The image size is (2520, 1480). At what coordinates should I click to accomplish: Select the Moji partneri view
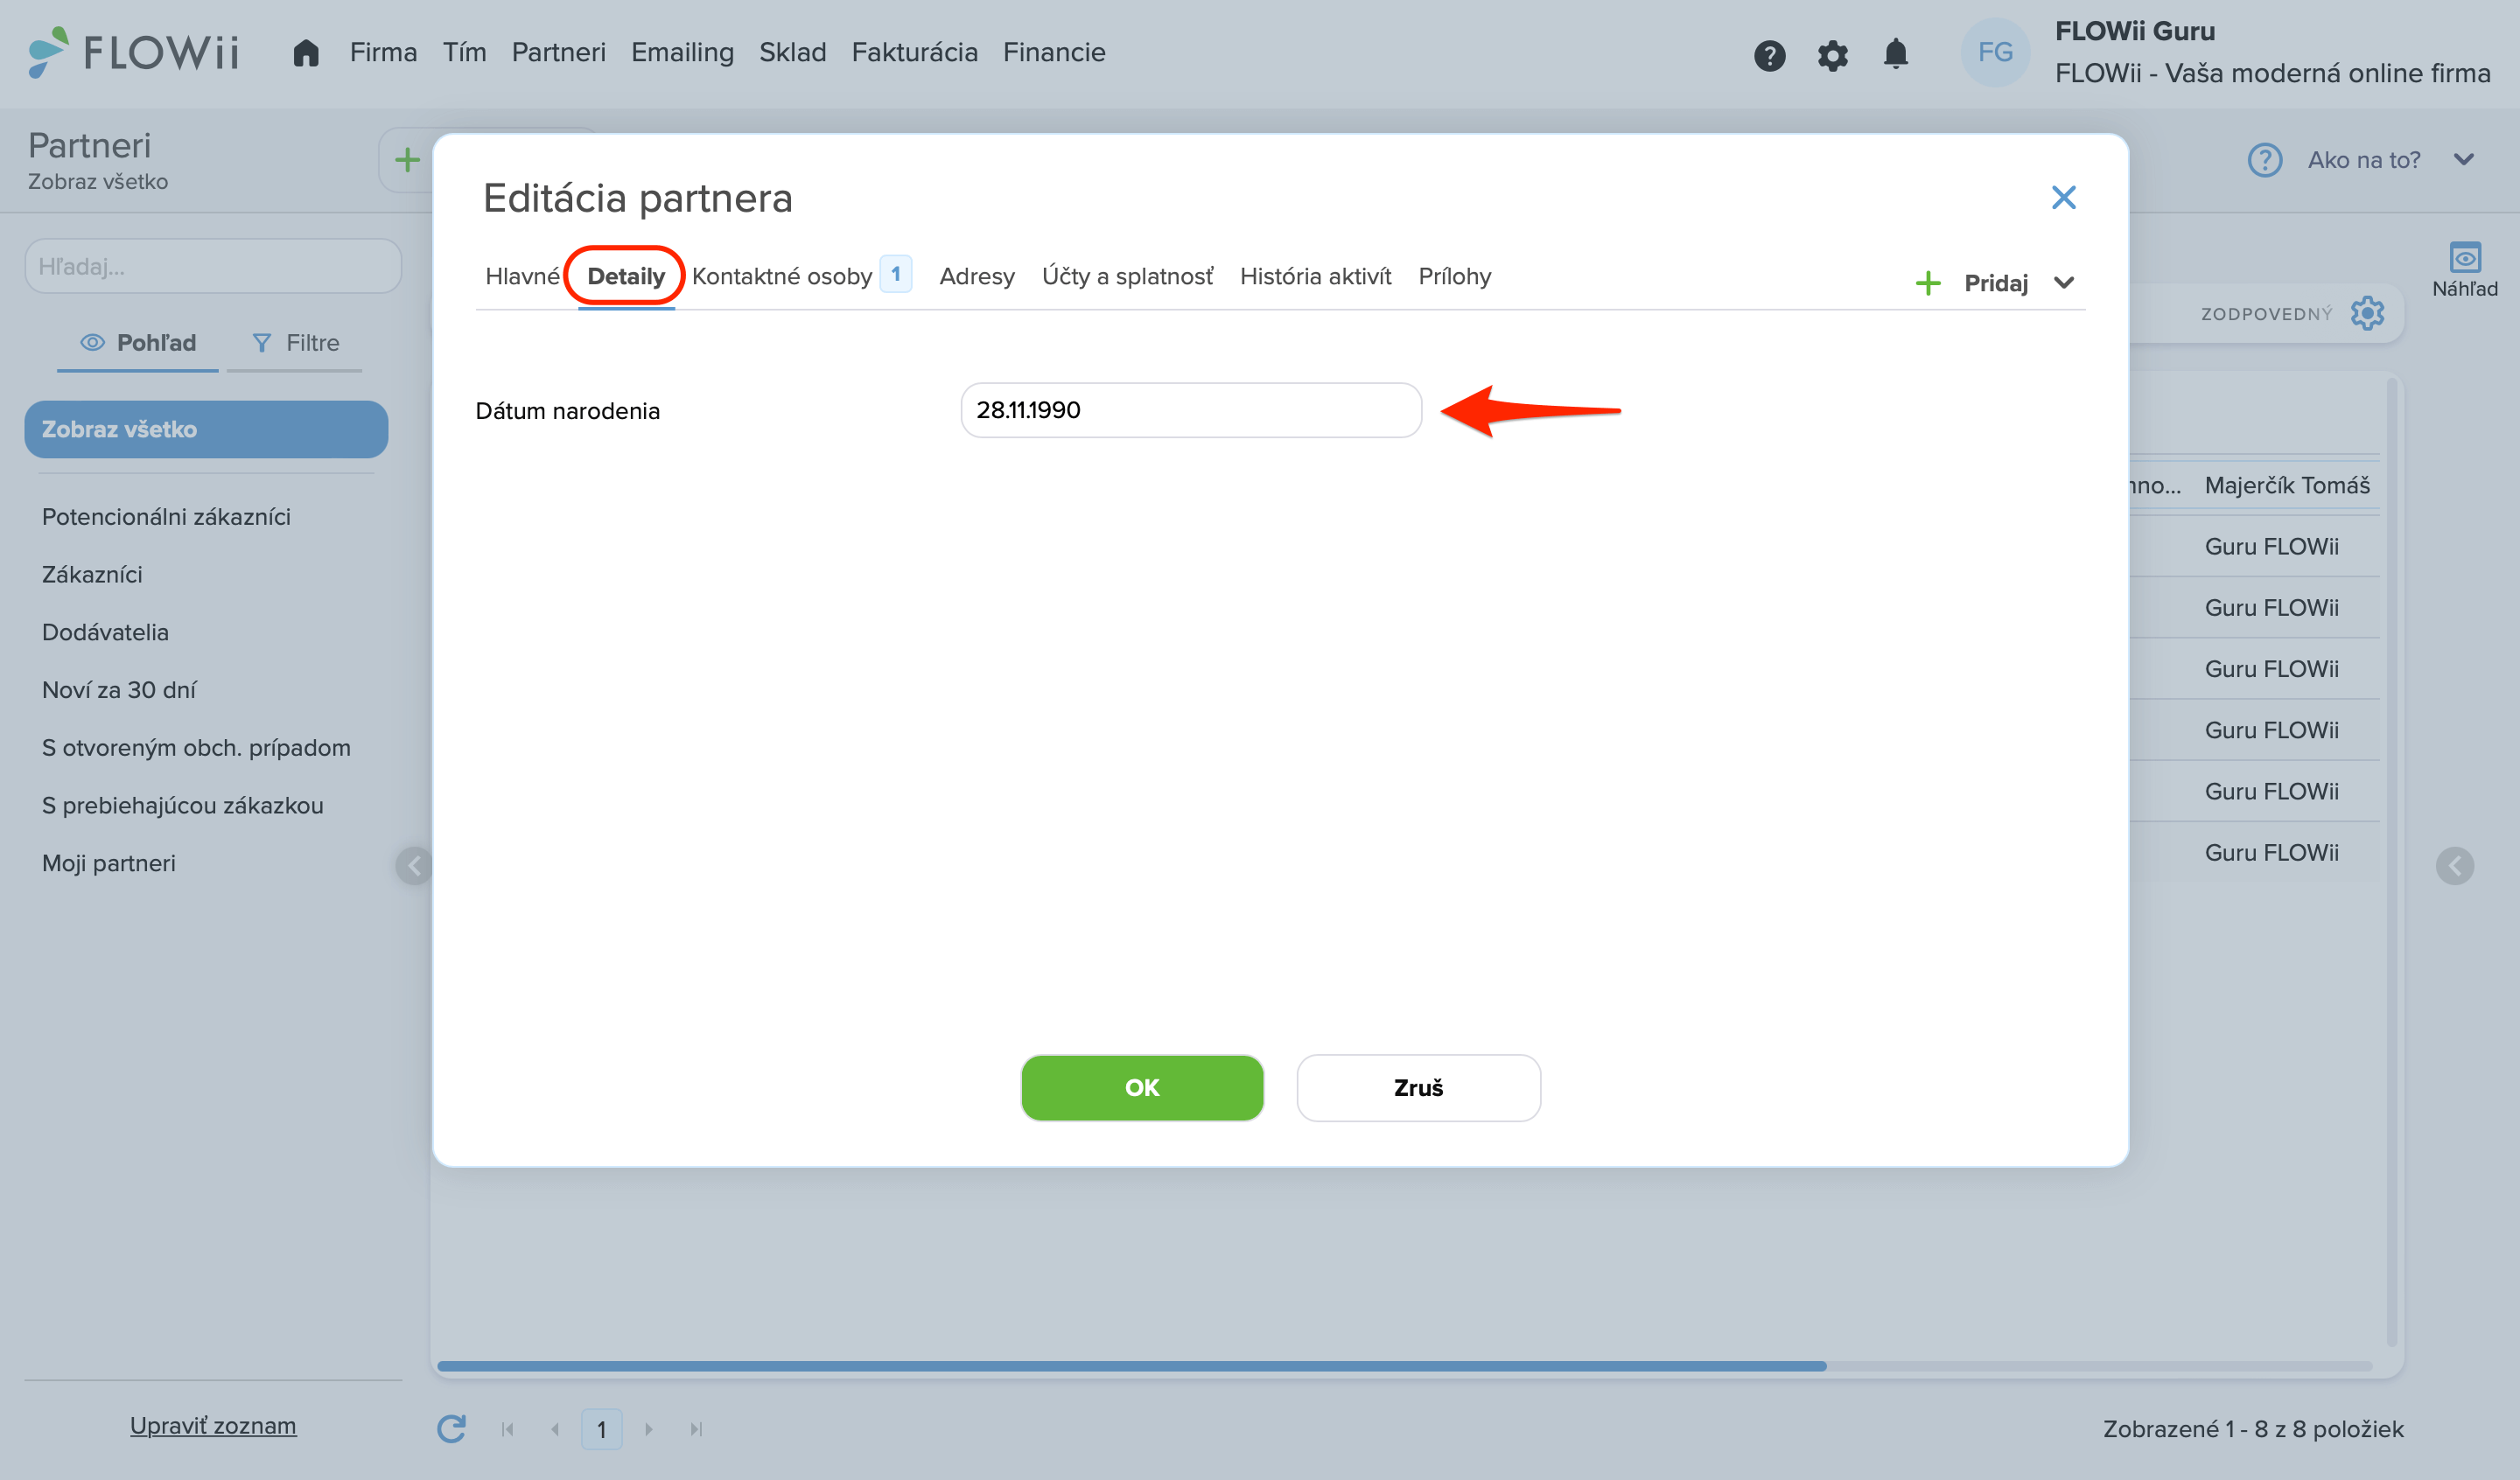109,863
